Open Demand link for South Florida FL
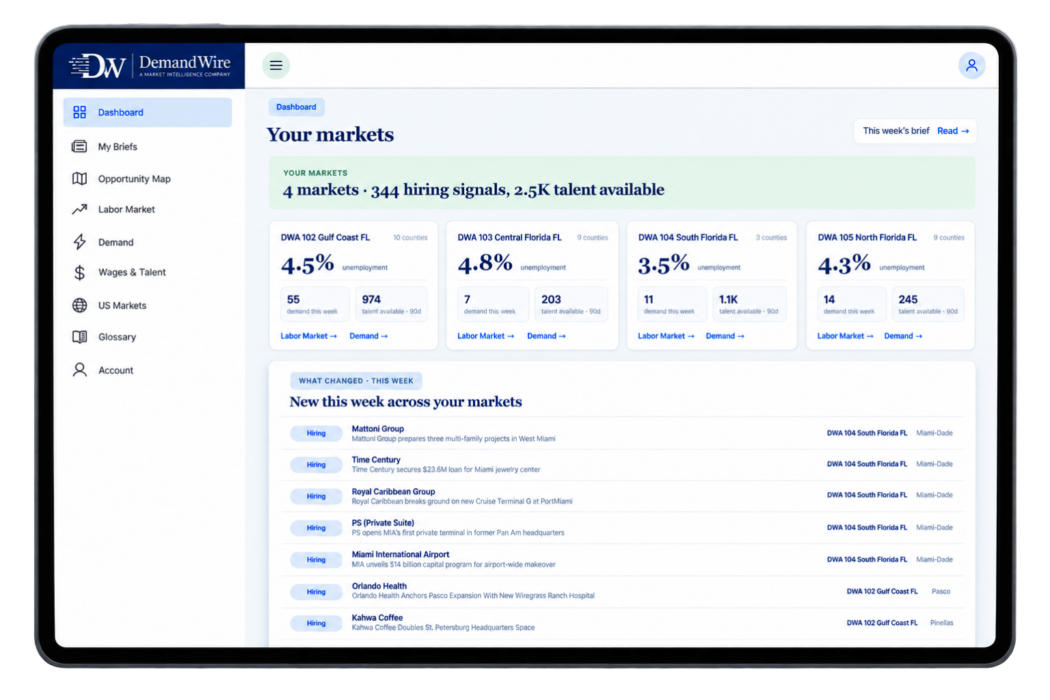The width and height of the screenshot is (1050, 700). pyautogui.click(x=725, y=336)
